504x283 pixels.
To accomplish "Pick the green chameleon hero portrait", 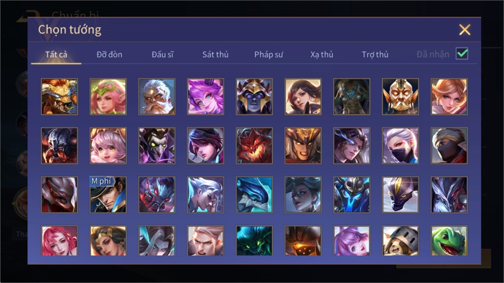I will click(449, 240).
